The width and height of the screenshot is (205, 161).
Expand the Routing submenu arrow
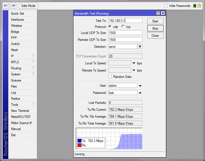(34, 68)
